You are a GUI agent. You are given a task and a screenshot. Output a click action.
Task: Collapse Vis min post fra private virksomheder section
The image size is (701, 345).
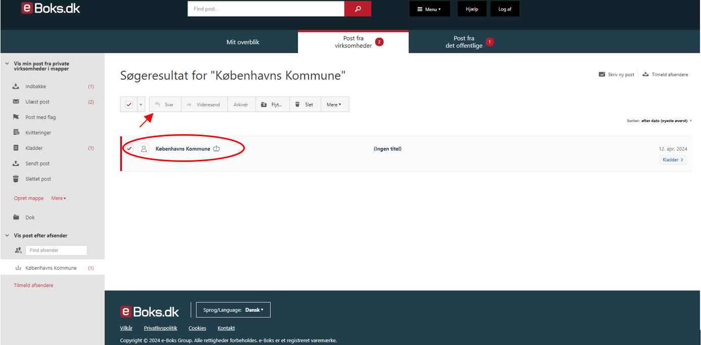7,64
